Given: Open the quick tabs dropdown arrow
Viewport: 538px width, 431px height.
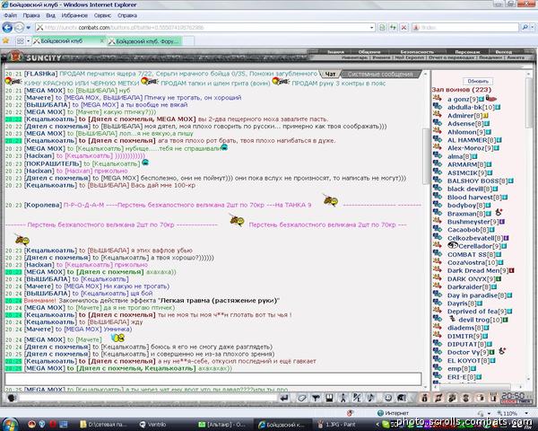Looking at the screenshot, I should [x=28, y=41].
